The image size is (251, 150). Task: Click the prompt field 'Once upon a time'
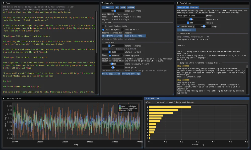click(191, 15)
